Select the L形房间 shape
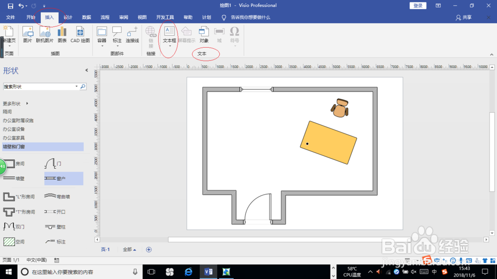Viewport: 497px width, 279px height. tap(19, 197)
